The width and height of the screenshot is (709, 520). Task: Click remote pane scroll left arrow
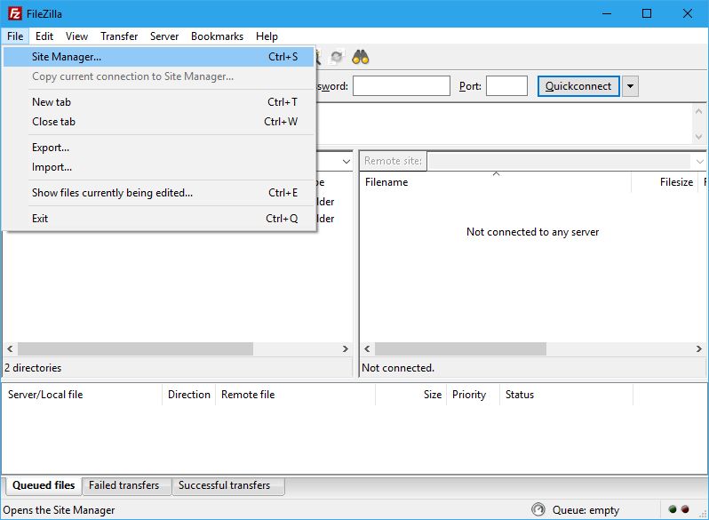(x=367, y=349)
